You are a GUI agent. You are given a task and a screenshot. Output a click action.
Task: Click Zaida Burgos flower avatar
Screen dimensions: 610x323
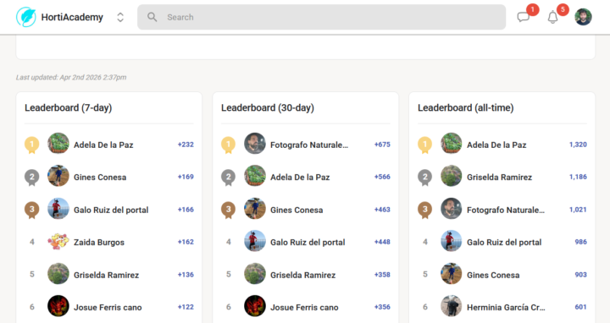[x=58, y=242]
